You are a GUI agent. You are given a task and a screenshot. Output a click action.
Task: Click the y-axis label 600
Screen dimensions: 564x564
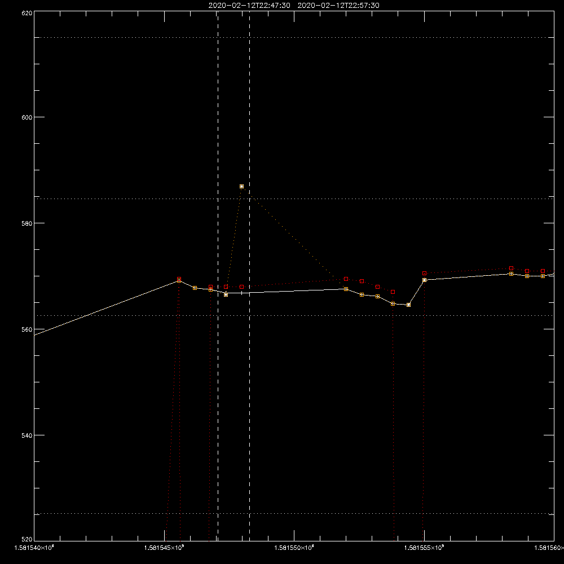click(27, 117)
